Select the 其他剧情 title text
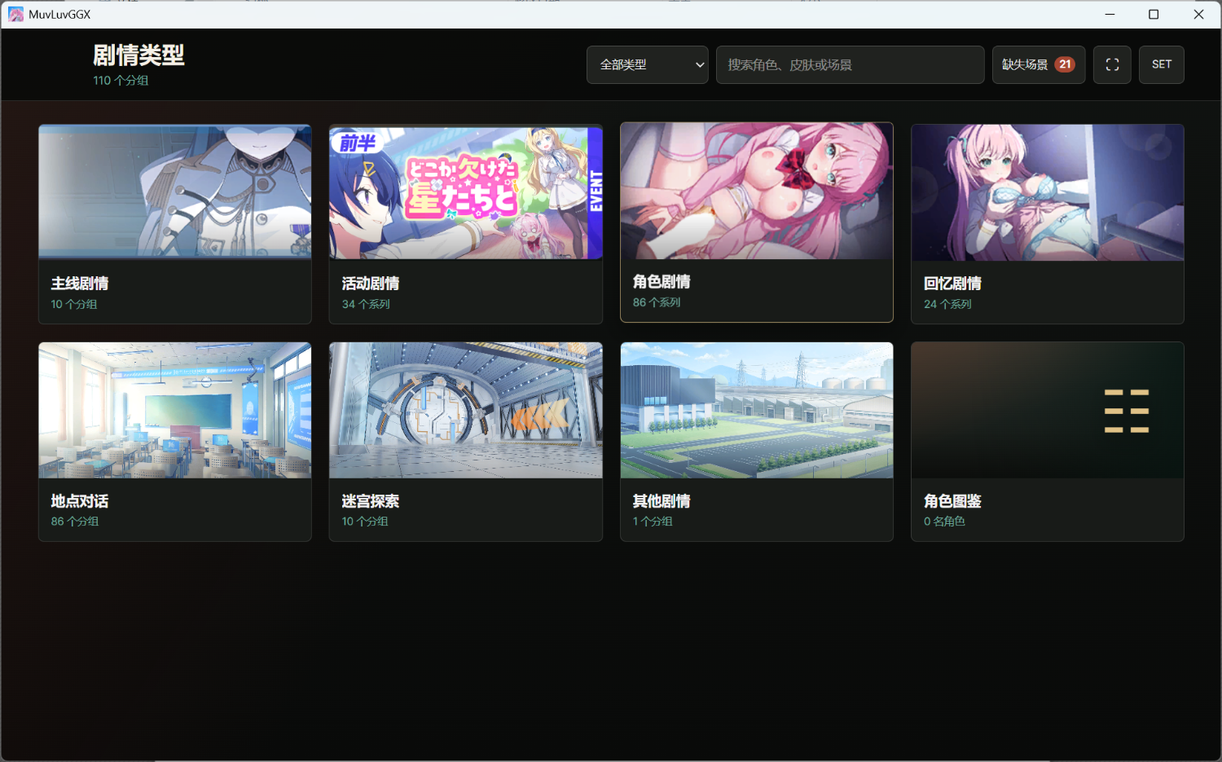 click(662, 501)
